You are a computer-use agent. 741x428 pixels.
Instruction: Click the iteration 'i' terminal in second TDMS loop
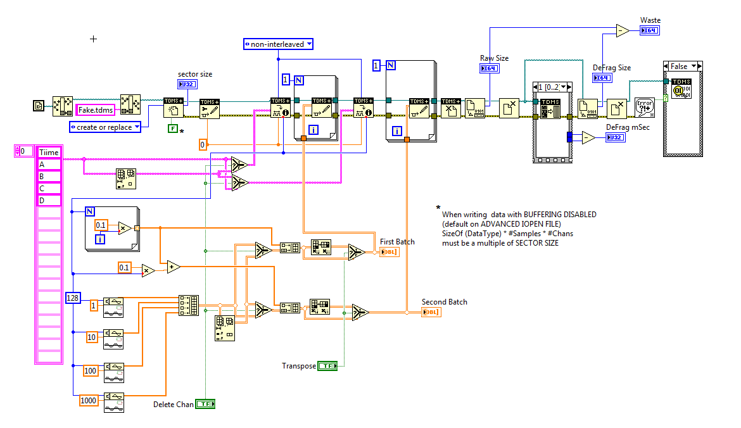click(x=397, y=131)
